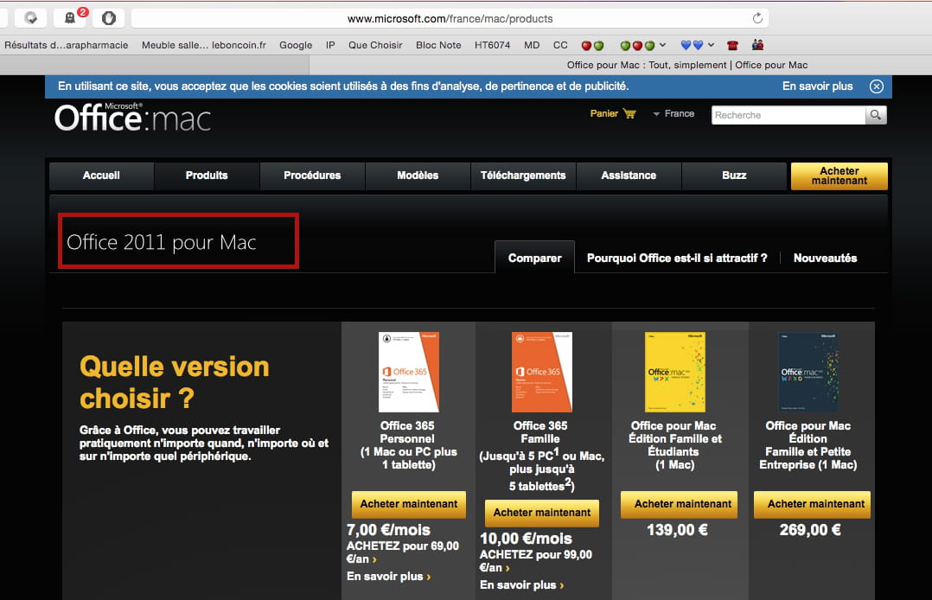Open the Meuble salle leboncoin.fr bookmark
Viewport: 932px width, 600px height.
(x=204, y=45)
